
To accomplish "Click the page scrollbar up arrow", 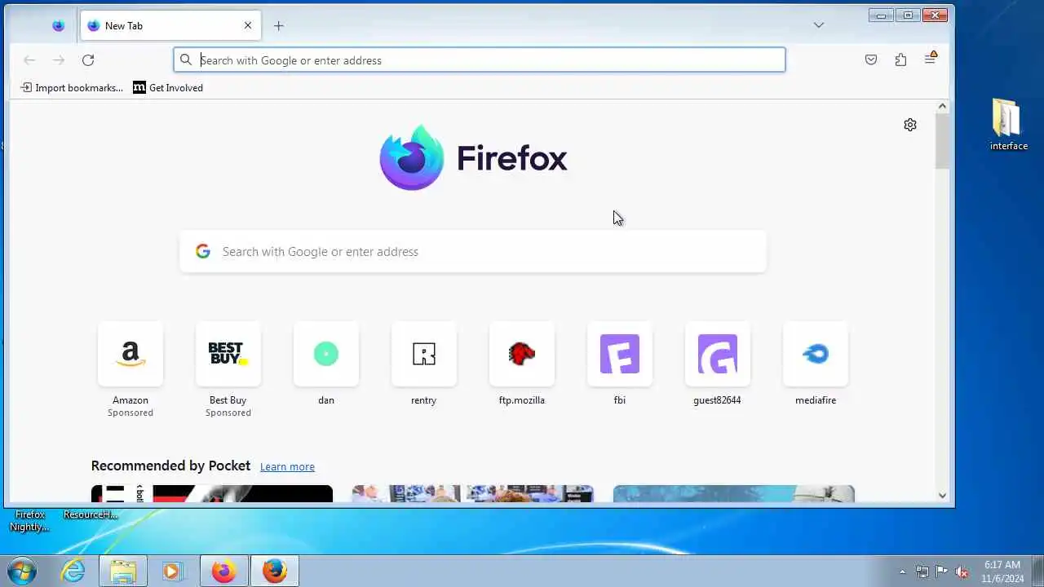I will (942, 106).
